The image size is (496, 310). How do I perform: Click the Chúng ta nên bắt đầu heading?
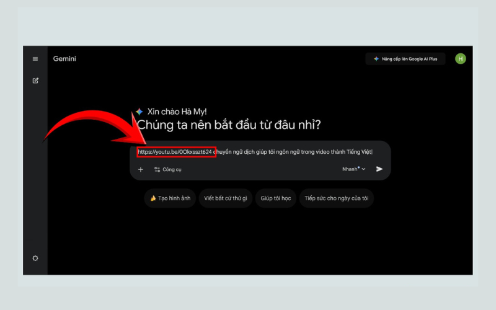pos(229,125)
